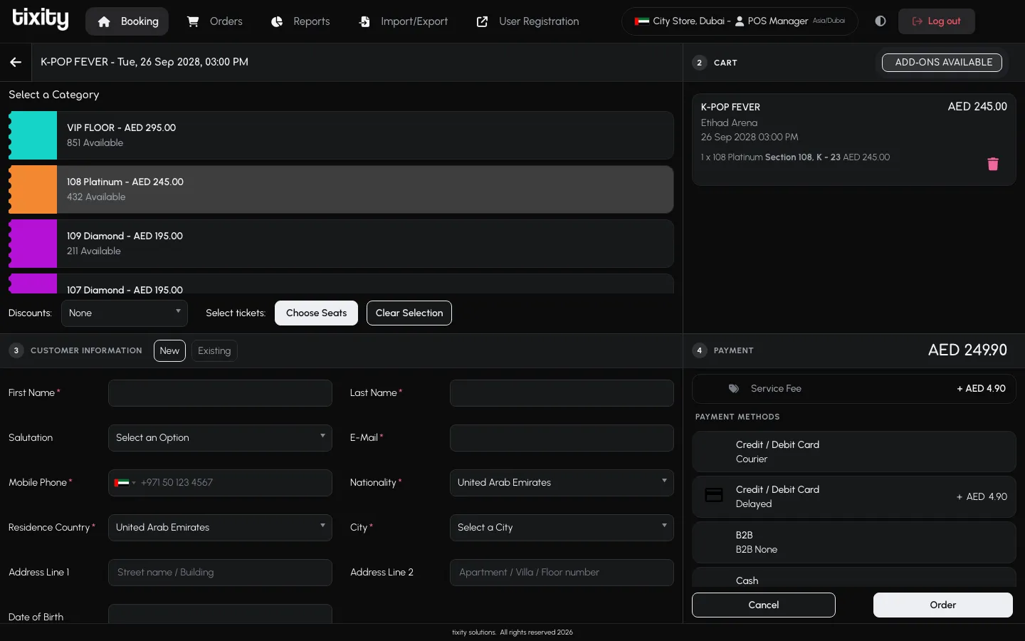Click the POS Manager person icon

pos(740,21)
